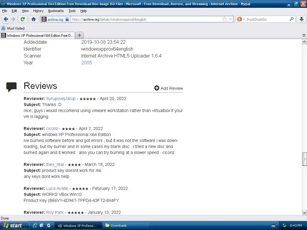Open the Help menu
Image resolution: width=307 pixels, height=230 pixels.
pos(84,11)
